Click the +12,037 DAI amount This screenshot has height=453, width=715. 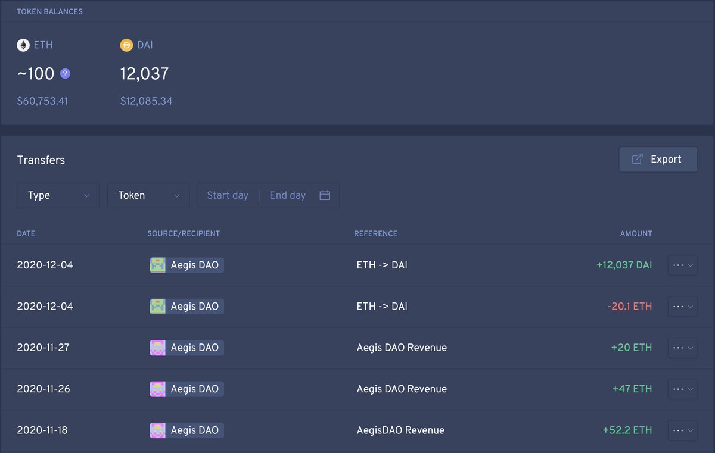(624, 265)
